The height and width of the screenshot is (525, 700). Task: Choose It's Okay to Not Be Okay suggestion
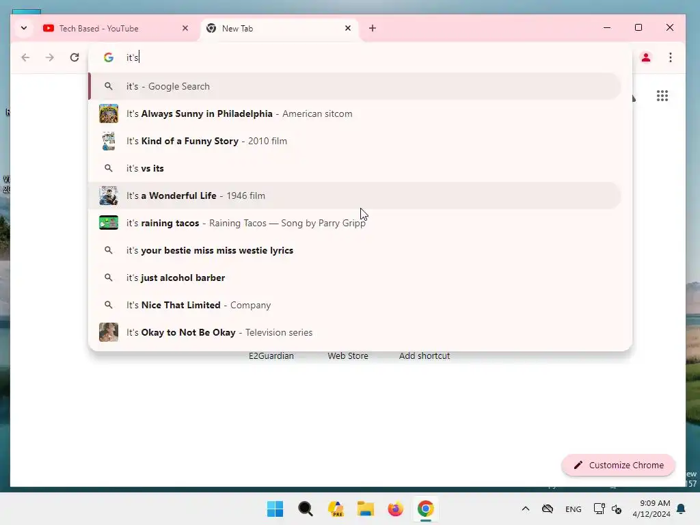click(x=355, y=332)
